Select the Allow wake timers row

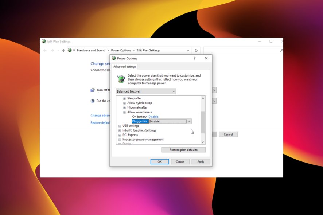[140, 112]
